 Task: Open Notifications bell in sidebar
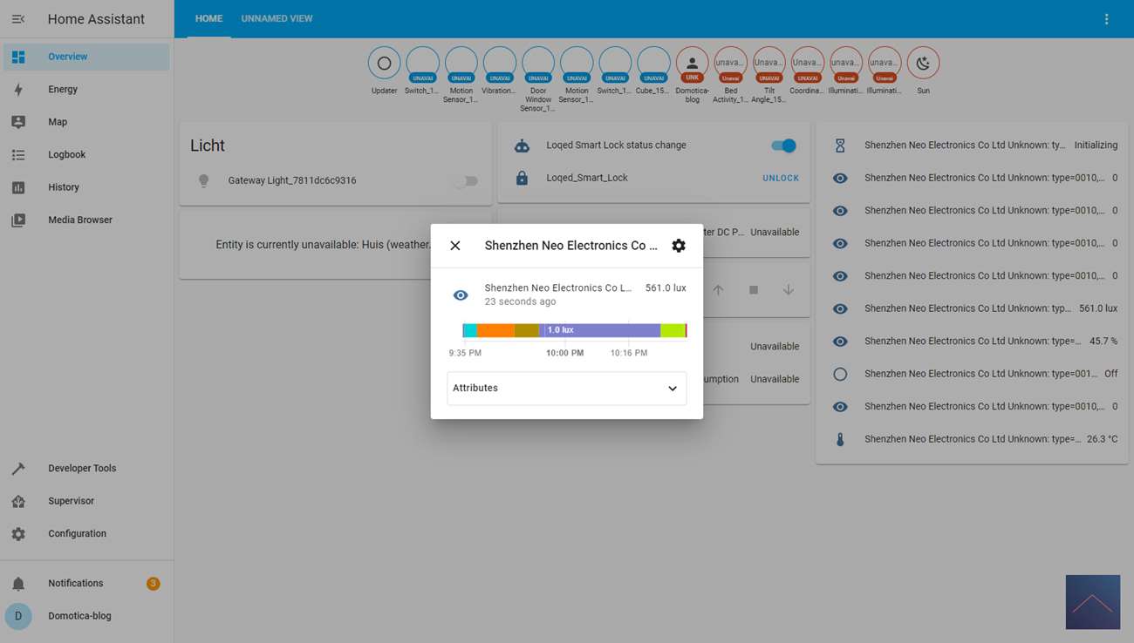18,584
